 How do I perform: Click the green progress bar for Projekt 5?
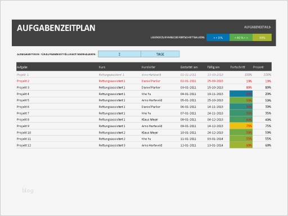(x=241, y=100)
